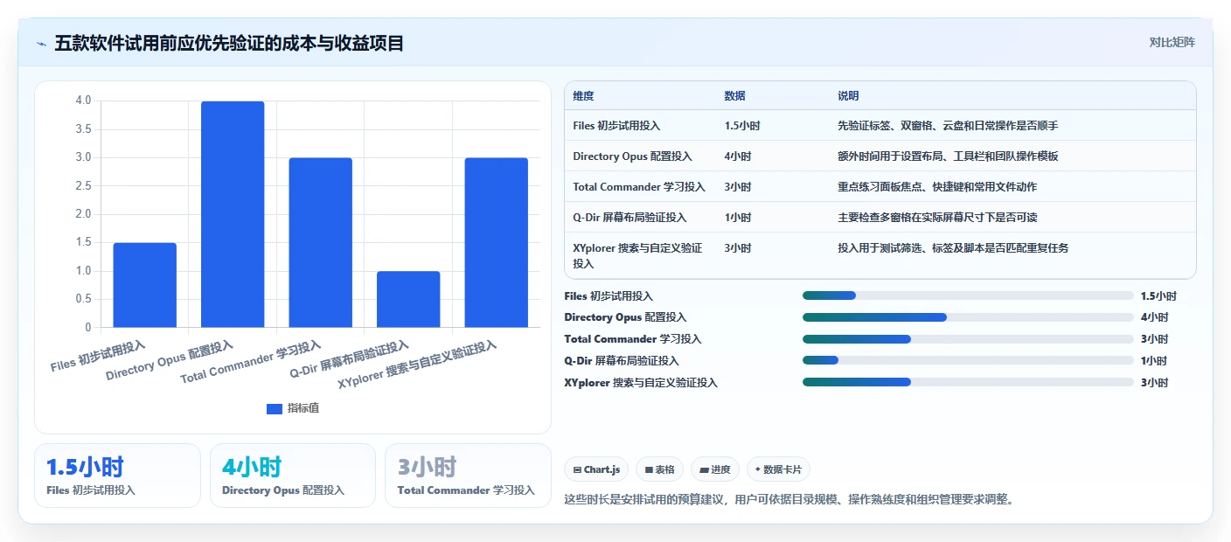Click the Q-Dir 屏幕布局验证投入 chart bar
Viewport: 1231px width, 542px height.
click(x=408, y=300)
